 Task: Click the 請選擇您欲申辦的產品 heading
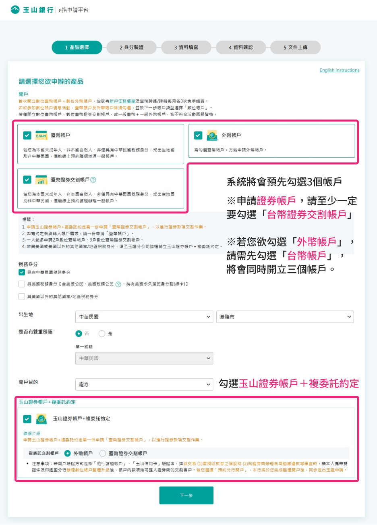tap(51, 82)
